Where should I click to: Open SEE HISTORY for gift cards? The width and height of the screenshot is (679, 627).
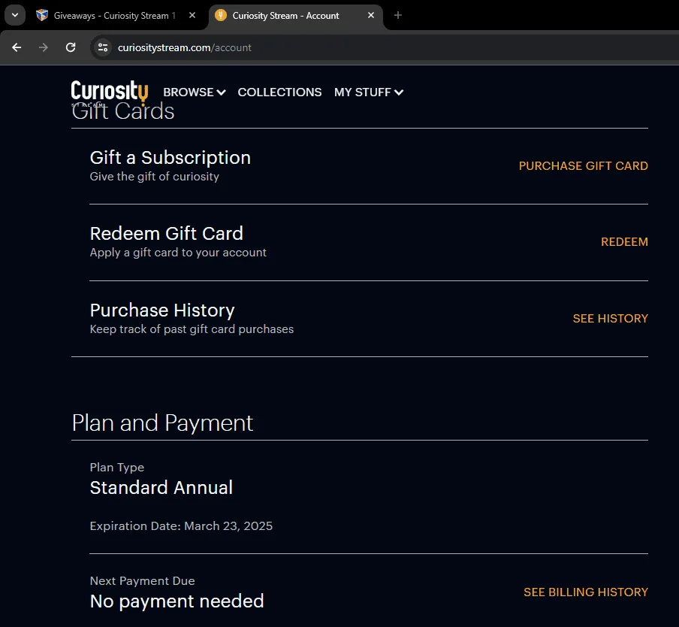click(x=611, y=319)
